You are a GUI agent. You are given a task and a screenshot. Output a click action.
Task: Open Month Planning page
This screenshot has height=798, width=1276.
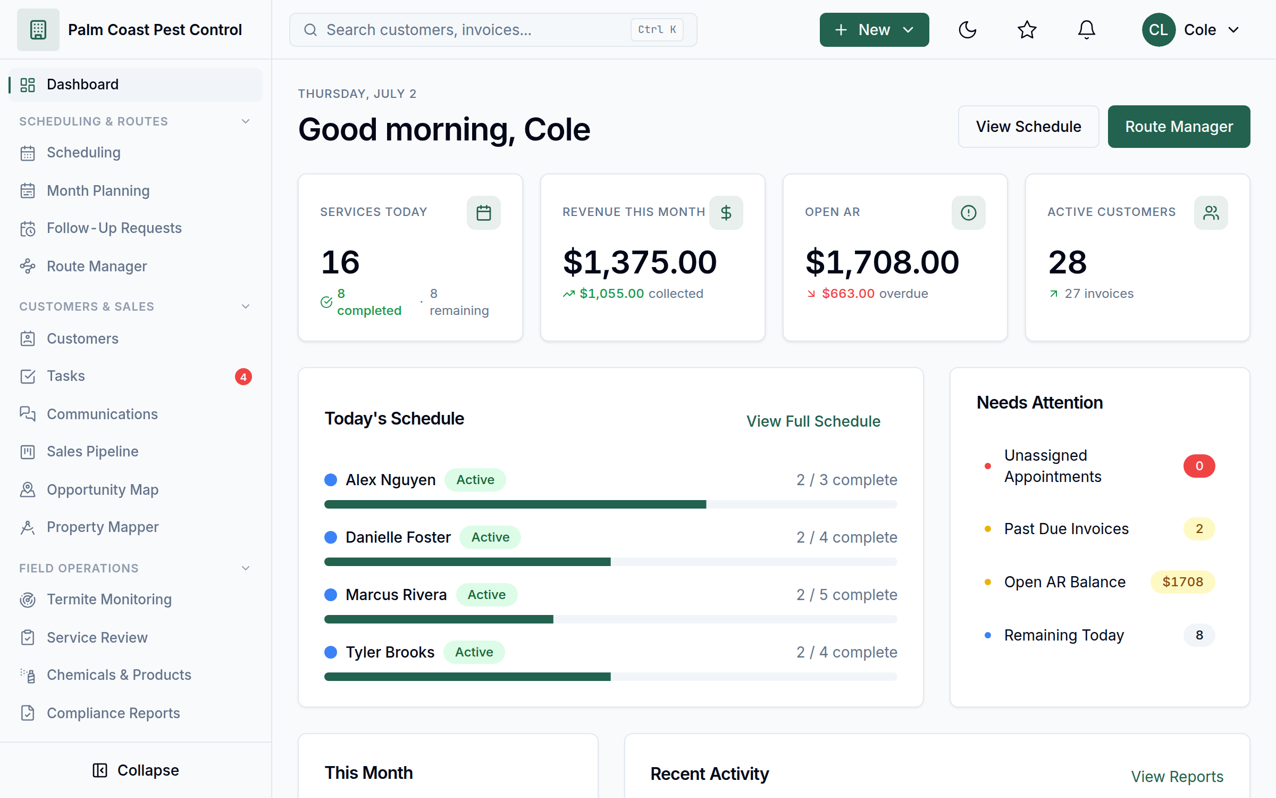click(x=136, y=190)
